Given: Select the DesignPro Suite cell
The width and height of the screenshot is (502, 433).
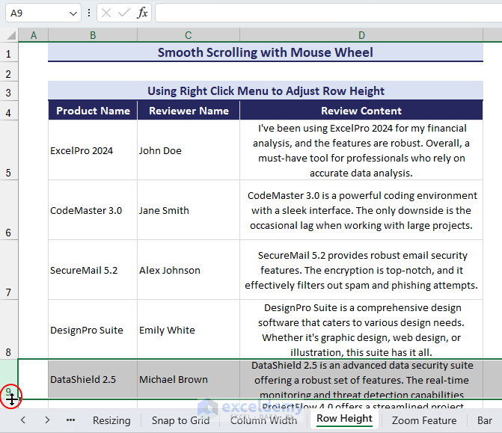Looking at the screenshot, I should point(93,329).
